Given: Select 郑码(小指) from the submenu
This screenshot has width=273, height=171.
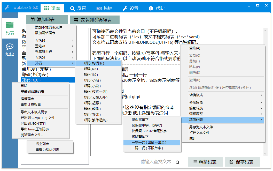Looking at the screenshot, I should pyautogui.click(x=98, y=80).
